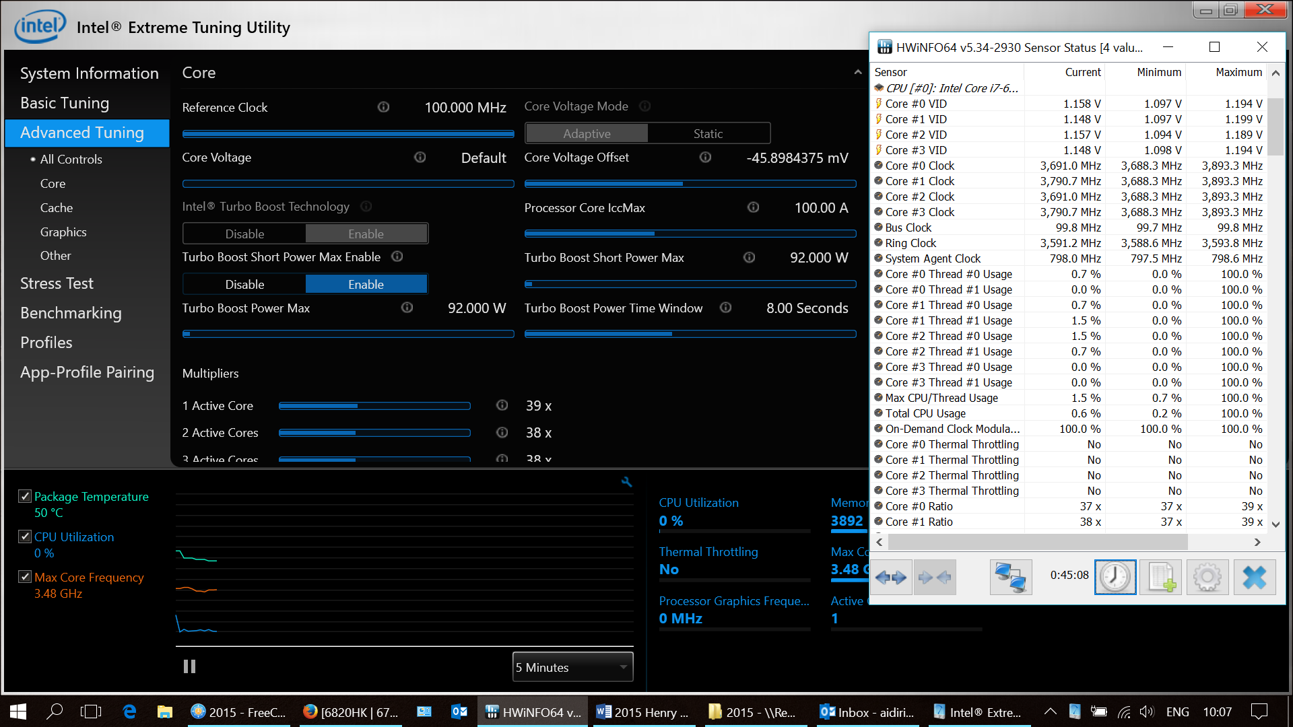Collapse the Core section chevron
Viewport: 1293px width, 727px height.
(x=857, y=72)
